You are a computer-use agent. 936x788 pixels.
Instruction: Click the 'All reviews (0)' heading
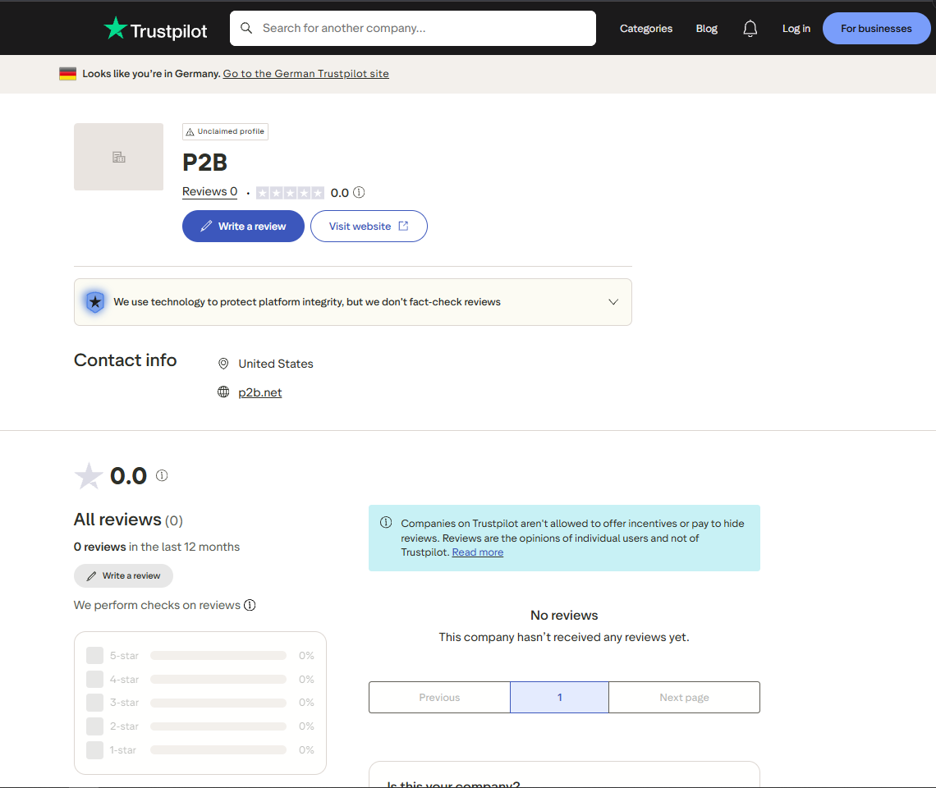(128, 520)
